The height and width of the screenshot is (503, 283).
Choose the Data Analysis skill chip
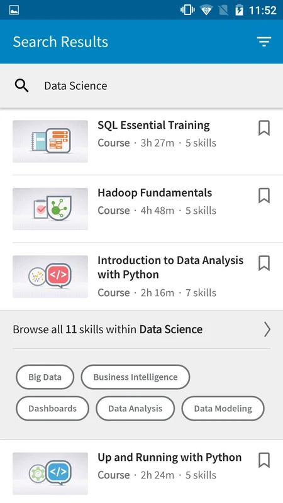[x=135, y=408]
